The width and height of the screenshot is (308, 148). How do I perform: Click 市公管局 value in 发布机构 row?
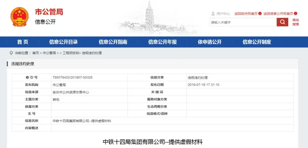click(x=59, y=85)
